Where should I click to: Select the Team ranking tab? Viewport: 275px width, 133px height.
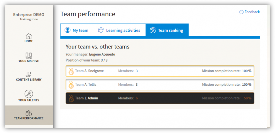pos(167,30)
